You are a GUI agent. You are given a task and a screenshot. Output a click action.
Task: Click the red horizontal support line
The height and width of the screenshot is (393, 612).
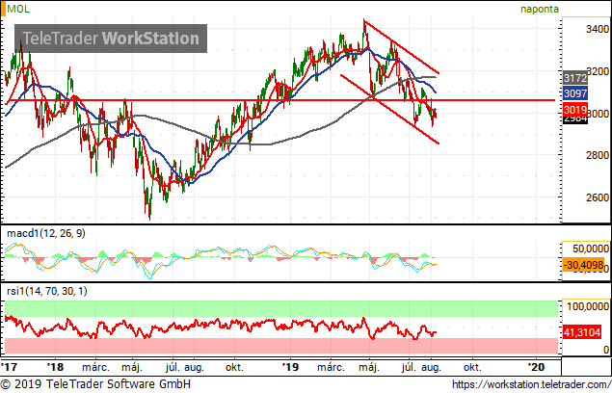click(279, 100)
